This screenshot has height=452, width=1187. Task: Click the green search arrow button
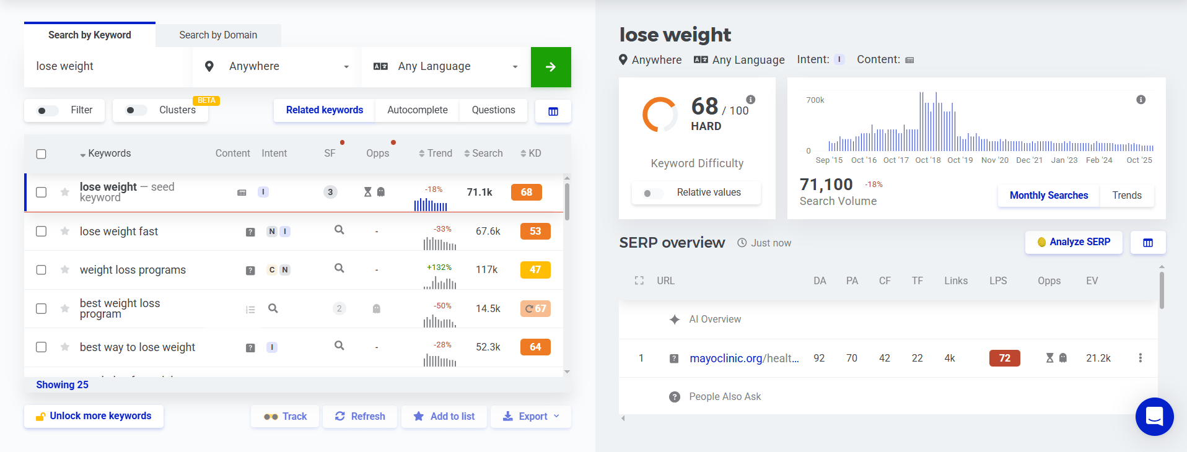(550, 67)
